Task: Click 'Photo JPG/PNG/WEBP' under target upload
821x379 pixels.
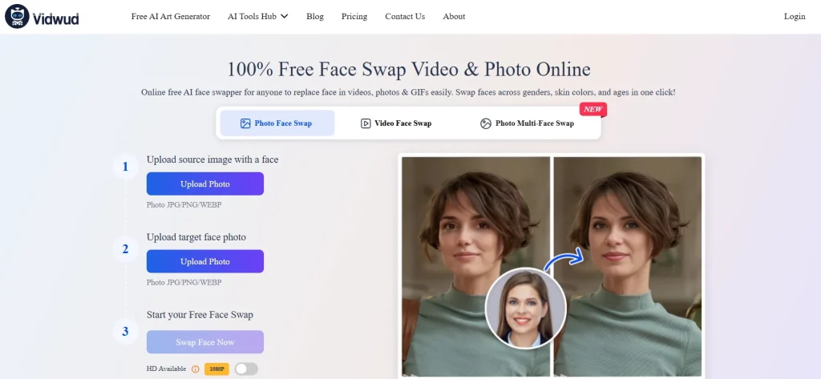Action: [184, 282]
